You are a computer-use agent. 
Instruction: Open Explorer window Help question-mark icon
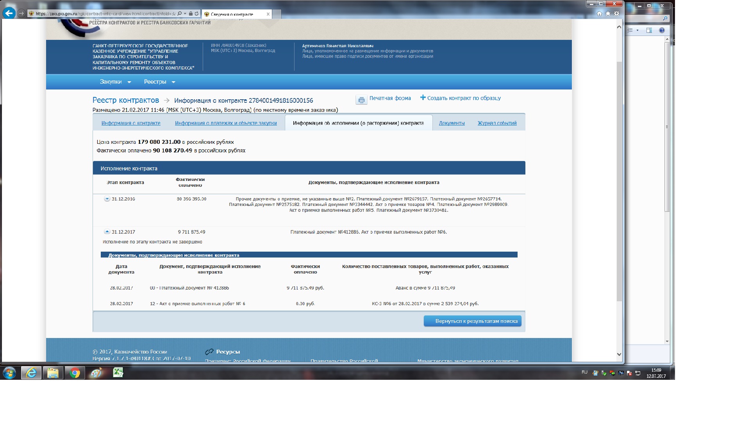[662, 30]
